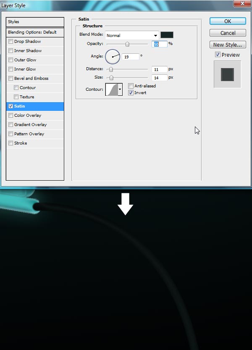Image resolution: width=252 pixels, height=350 pixels.
Task: Click the Angle dial control
Action: 113,57
